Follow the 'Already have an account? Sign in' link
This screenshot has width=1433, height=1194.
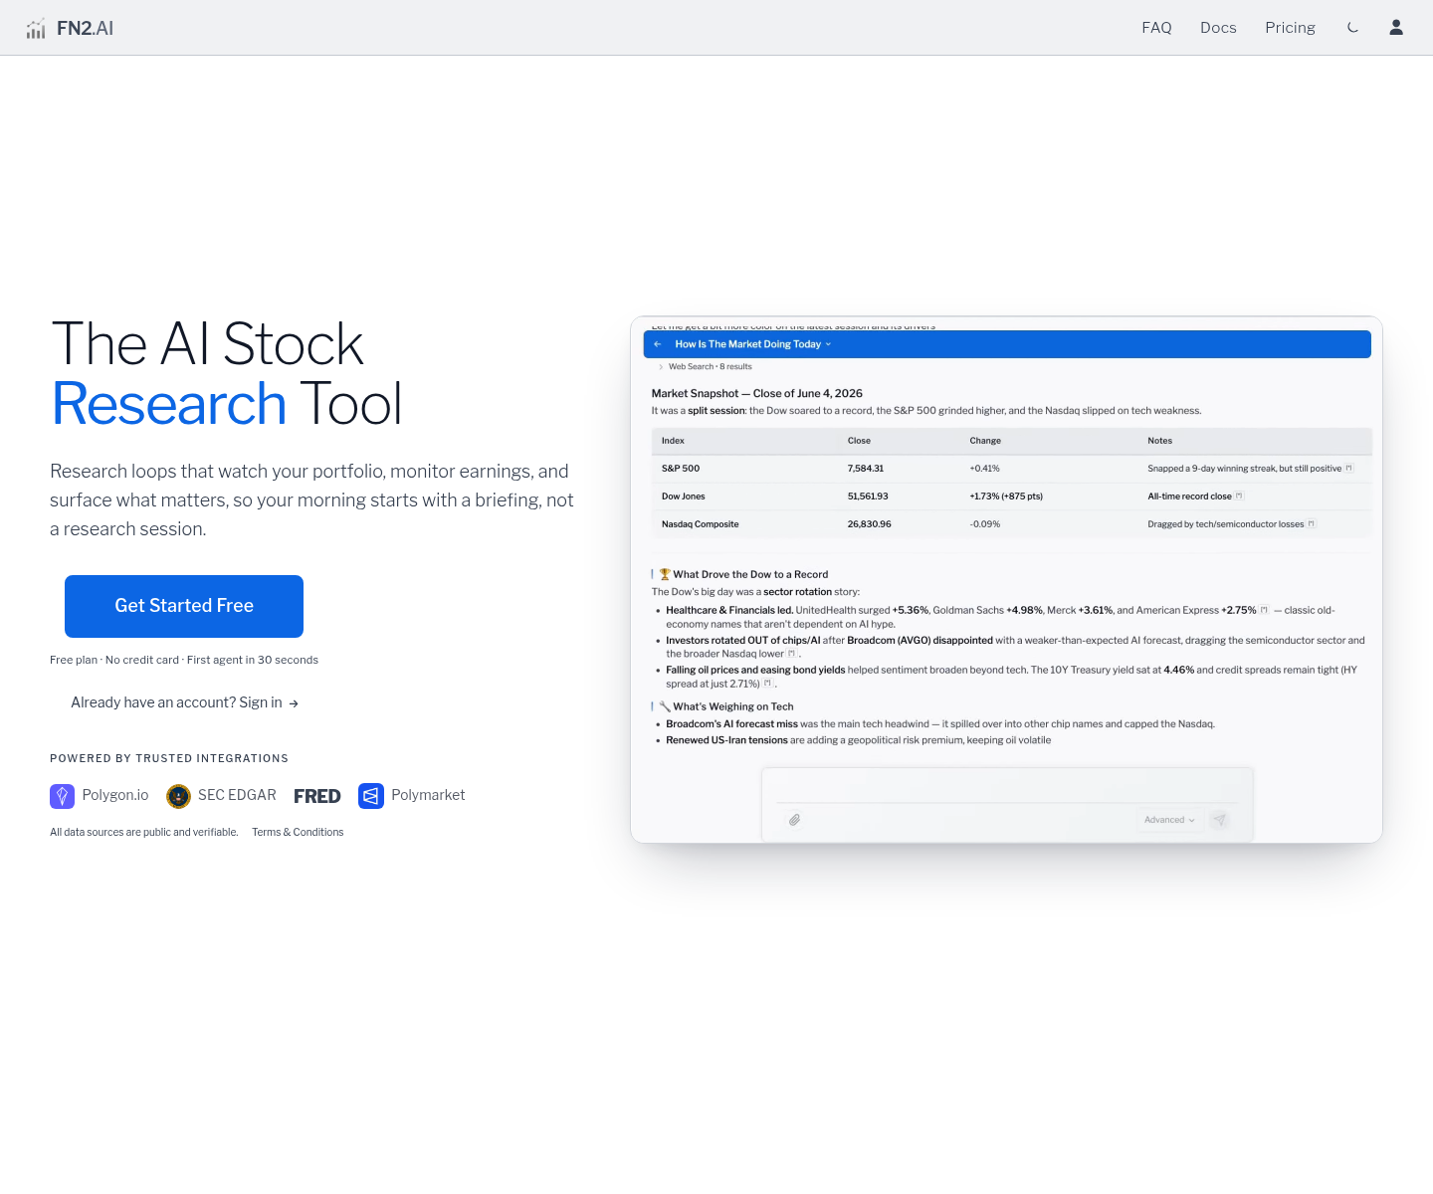(x=185, y=702)
